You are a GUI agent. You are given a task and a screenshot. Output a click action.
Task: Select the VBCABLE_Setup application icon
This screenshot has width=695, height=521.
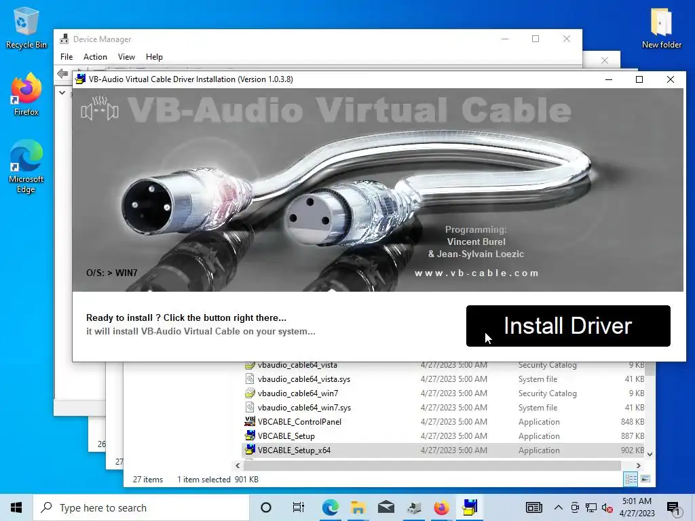tap(250, 436)
